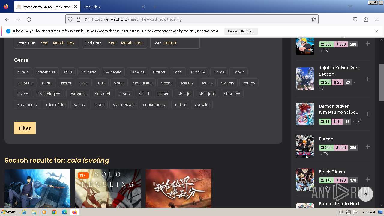Select Start Date Day dropdown

tap(71, 43)
